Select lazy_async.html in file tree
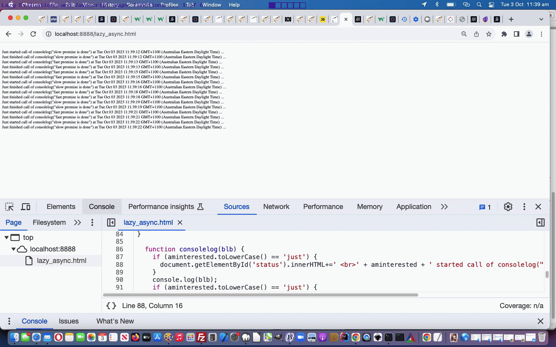This screenshot has width=556, height=347. click(x=61, y=261)
